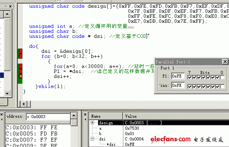Close the memory window pane

tap(2, 115)
